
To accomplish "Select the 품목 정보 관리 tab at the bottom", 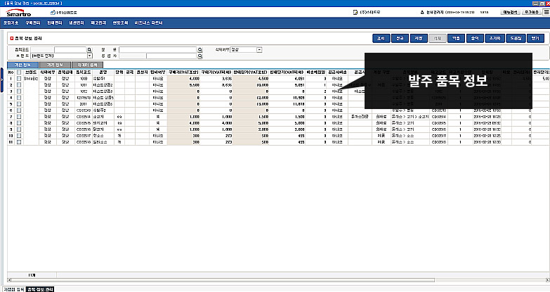I will pos(40,289).
